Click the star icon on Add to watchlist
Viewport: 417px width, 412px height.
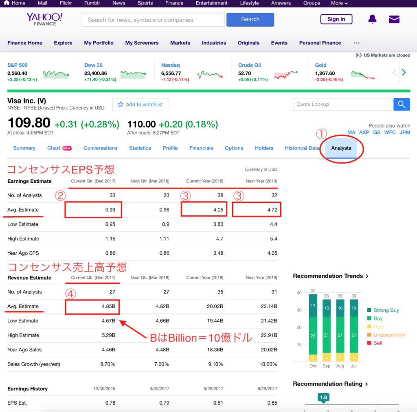click(x=121, y=105)
